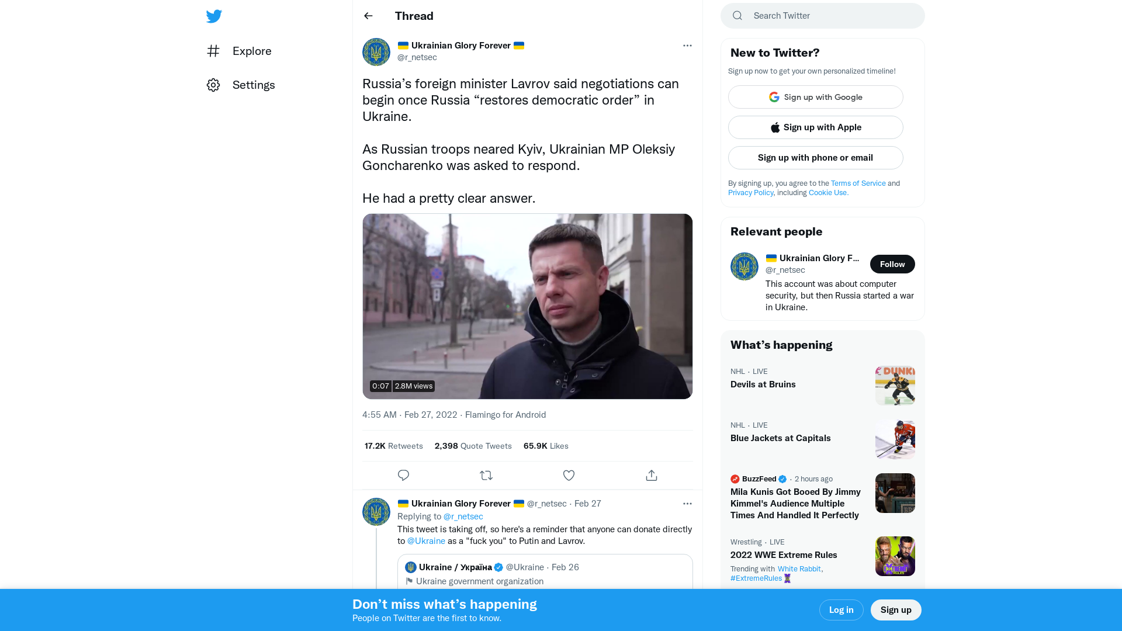
Task: Click the verified badge next to Ukraine / Україна
Action: 498,567
